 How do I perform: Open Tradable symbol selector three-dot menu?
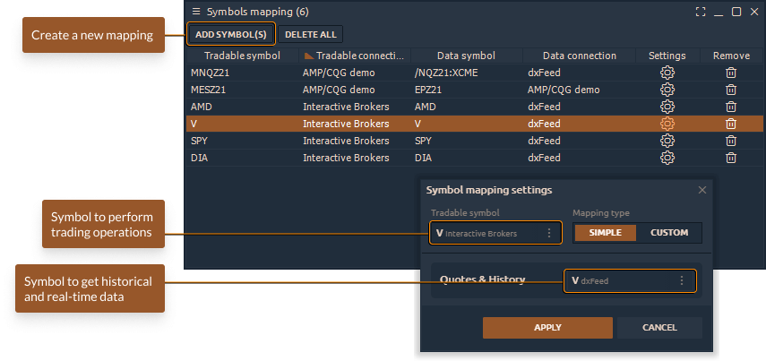coord(549,233)
